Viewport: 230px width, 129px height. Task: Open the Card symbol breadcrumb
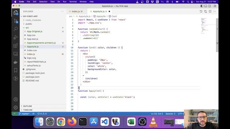point(112,16)
